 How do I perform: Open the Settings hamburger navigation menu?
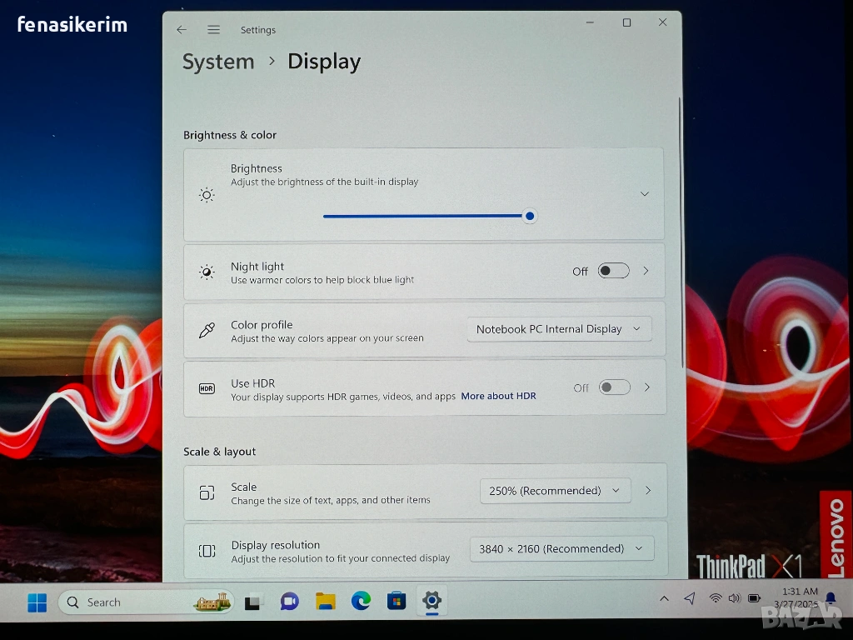[x=214, y=30]
